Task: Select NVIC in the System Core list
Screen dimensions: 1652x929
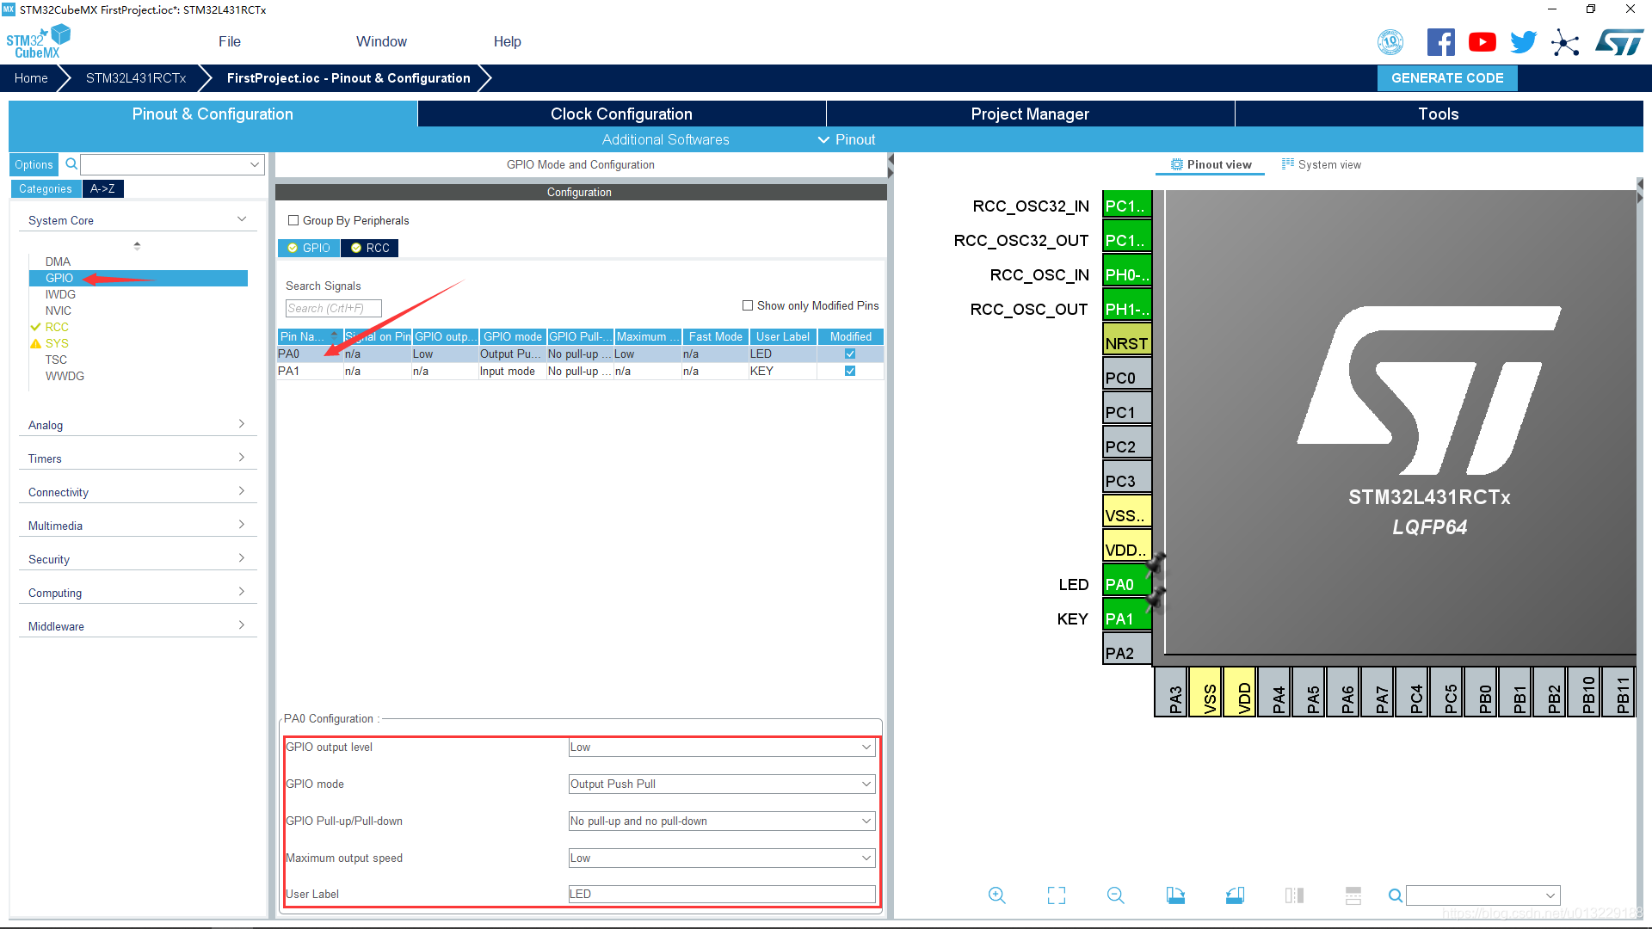Action: coord(59,311)
